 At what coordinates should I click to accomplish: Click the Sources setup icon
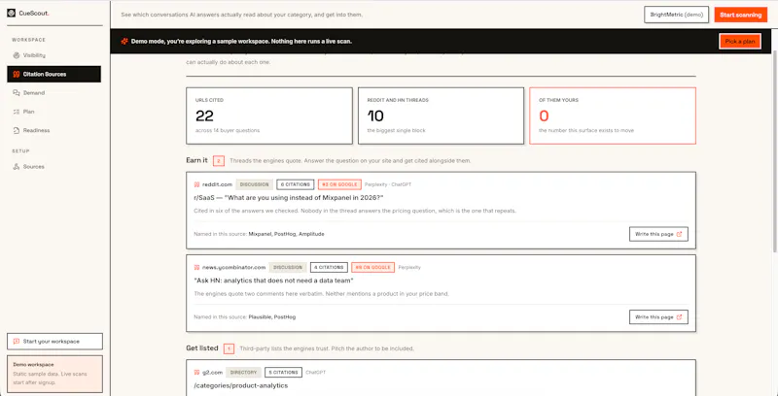pyautogui.click(x=17, y=167)
